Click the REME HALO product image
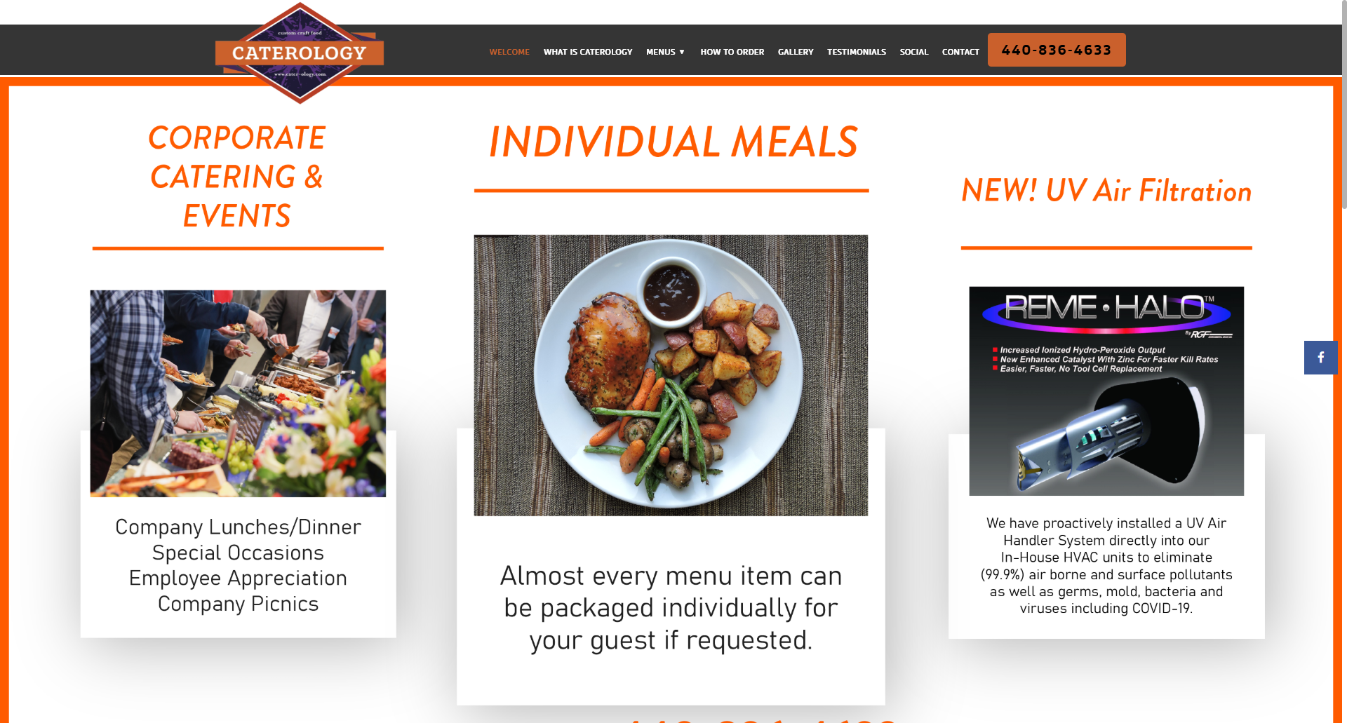 click(1106, 391)
